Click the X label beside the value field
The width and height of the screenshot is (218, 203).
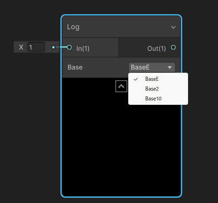21,47
